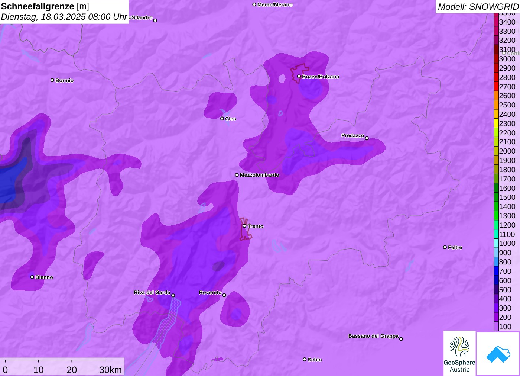
Task: Select the Bienno city marker dot
Action: [x=32, y=277]
